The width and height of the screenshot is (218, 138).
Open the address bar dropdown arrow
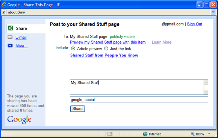213,12
